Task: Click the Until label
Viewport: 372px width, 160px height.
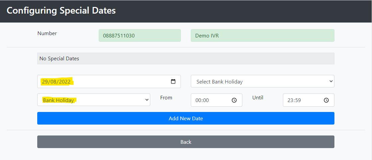Action: pos(258,97)
